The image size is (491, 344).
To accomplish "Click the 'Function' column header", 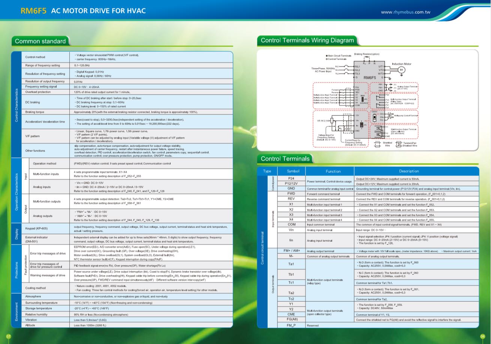I will (x=330, y=171).
